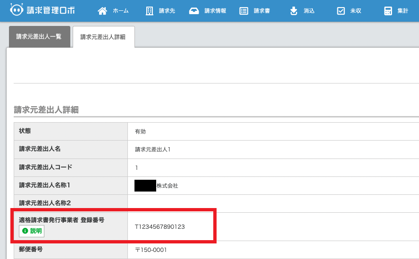The height and width of the screenshot is (259, 419).
Task: Click the 有効 status value
Action: click(x=141, y=132)
